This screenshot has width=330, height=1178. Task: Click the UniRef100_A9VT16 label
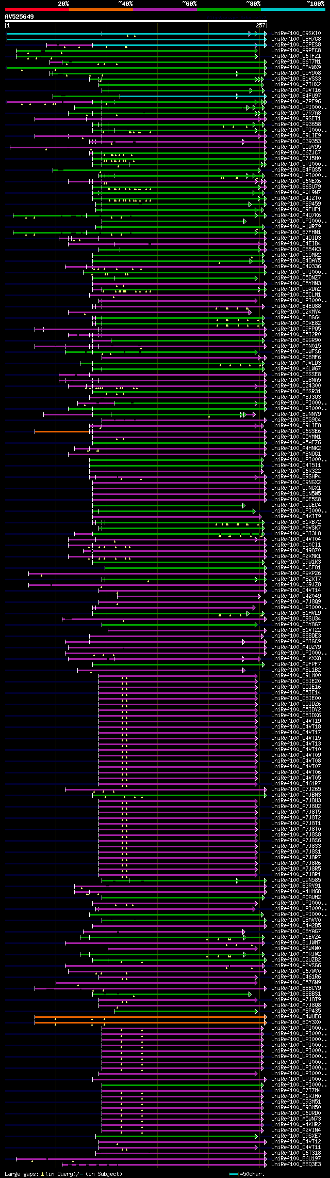[x=296, y=90]
